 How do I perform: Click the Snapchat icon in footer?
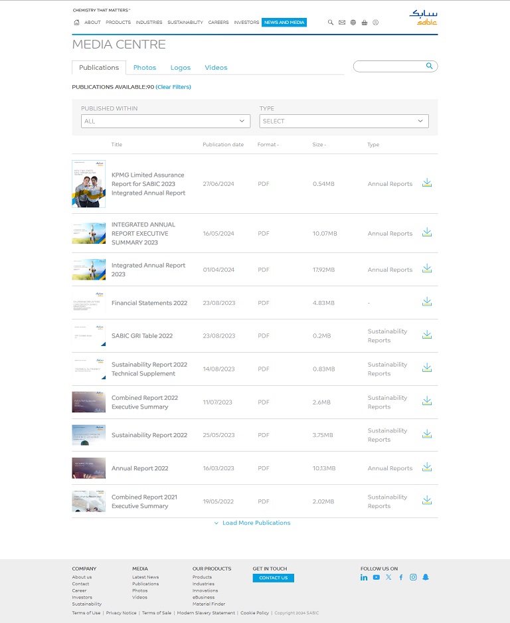[426, 577]
